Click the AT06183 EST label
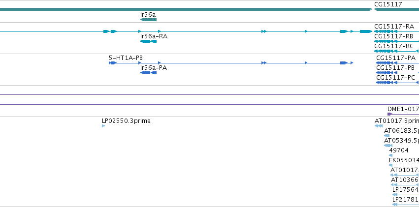Viewport: 419px width, 207px height. (401, 131)
